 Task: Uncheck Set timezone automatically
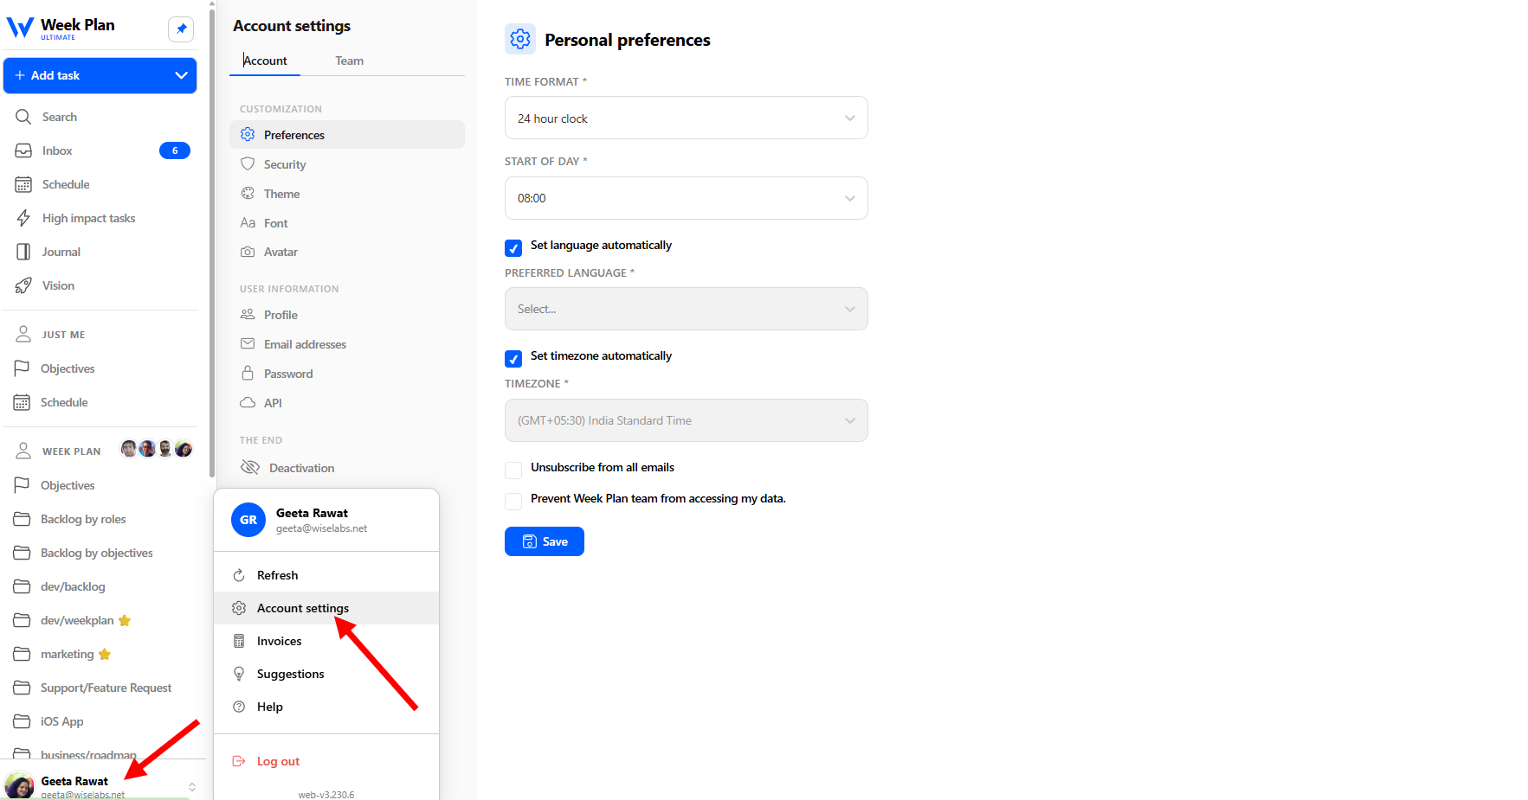pyautogui.click(x=513, y=359)
